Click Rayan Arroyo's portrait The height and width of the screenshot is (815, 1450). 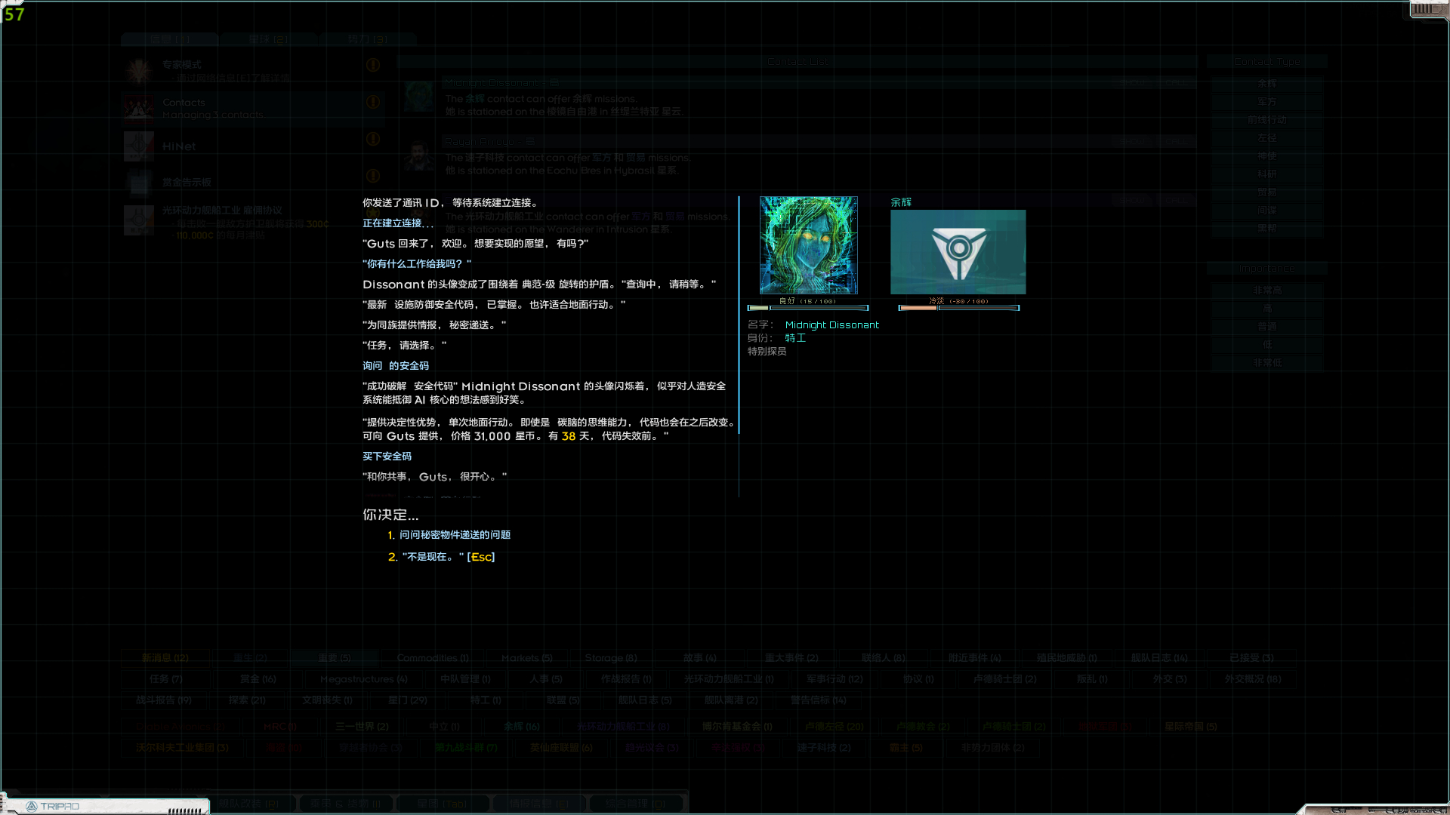[420, 157]
